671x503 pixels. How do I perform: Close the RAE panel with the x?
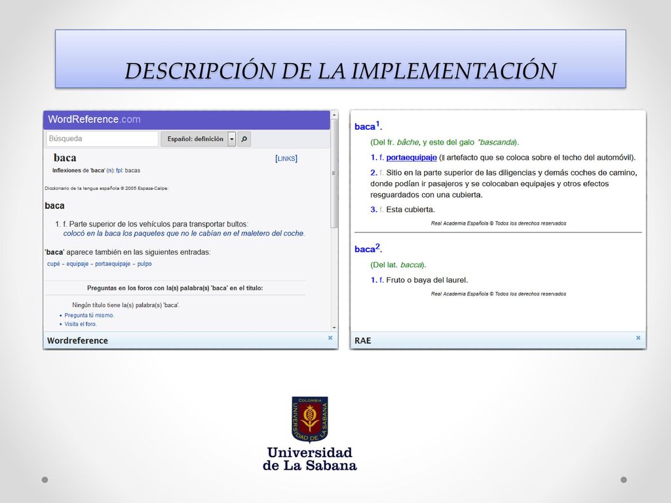point(638,338)
